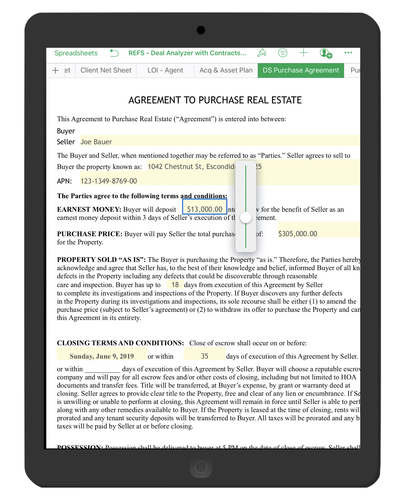This screenshot has width=406, height=499.
Task: Open the filter and organize icon
Action: [283, 53]
